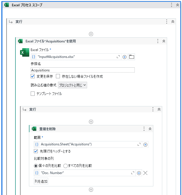This screenshot has width=182, height=195.
Task: Open 読み込む値の書式 dropdown
Action: tap(73, 85)
